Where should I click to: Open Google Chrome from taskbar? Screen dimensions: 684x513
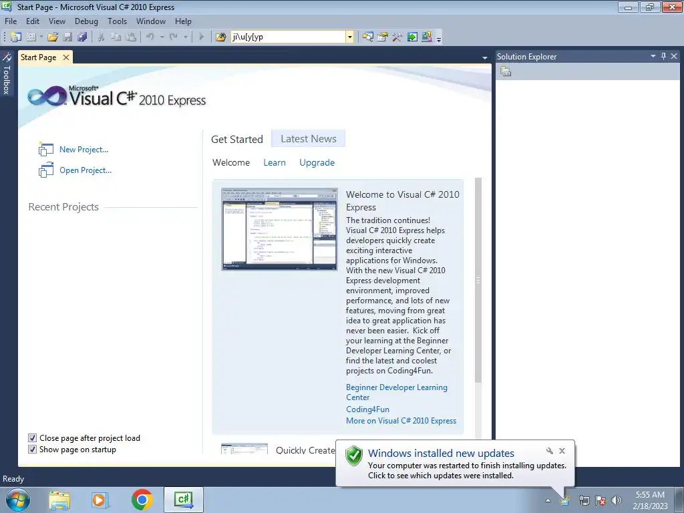[x=142, y=500]
